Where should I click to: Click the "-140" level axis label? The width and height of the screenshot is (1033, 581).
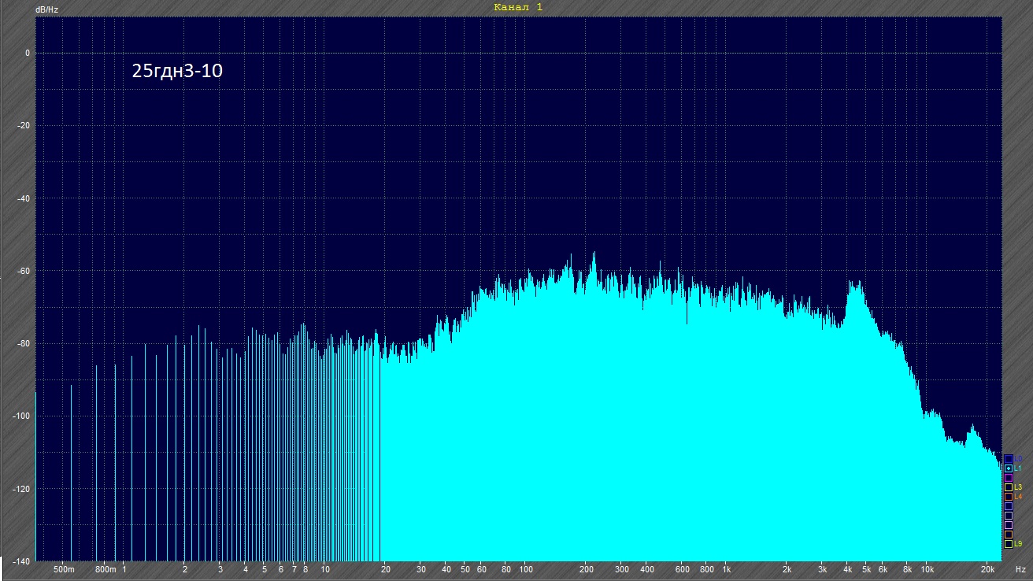(21, 561)
